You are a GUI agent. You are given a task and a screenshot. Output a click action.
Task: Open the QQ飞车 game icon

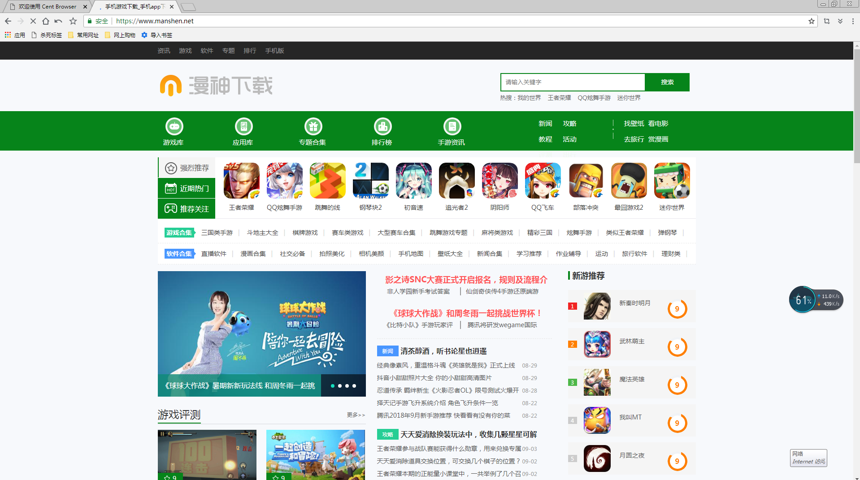543,181
